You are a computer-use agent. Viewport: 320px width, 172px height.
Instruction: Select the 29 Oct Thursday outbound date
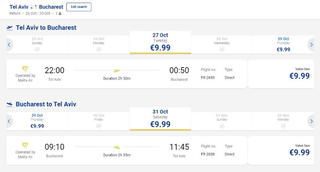pyautogui.click(x=283, y=45)
